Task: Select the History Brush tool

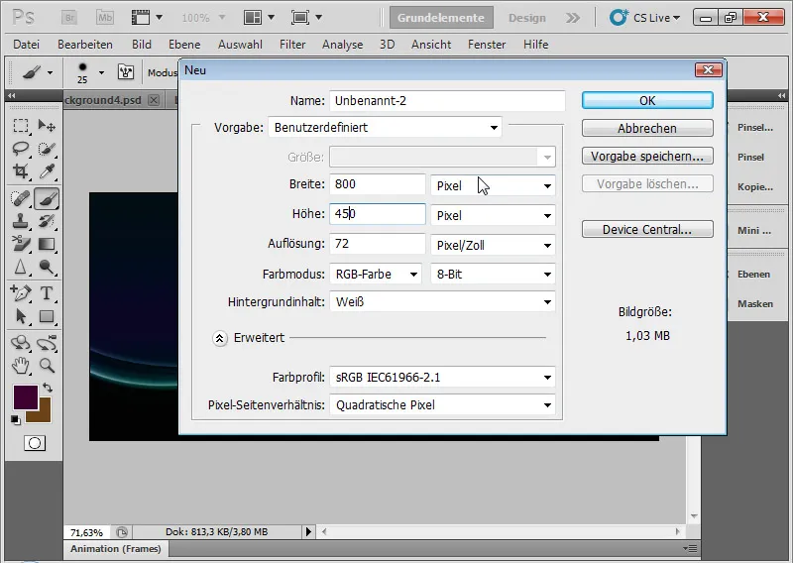Action: [x=47, y=221]
